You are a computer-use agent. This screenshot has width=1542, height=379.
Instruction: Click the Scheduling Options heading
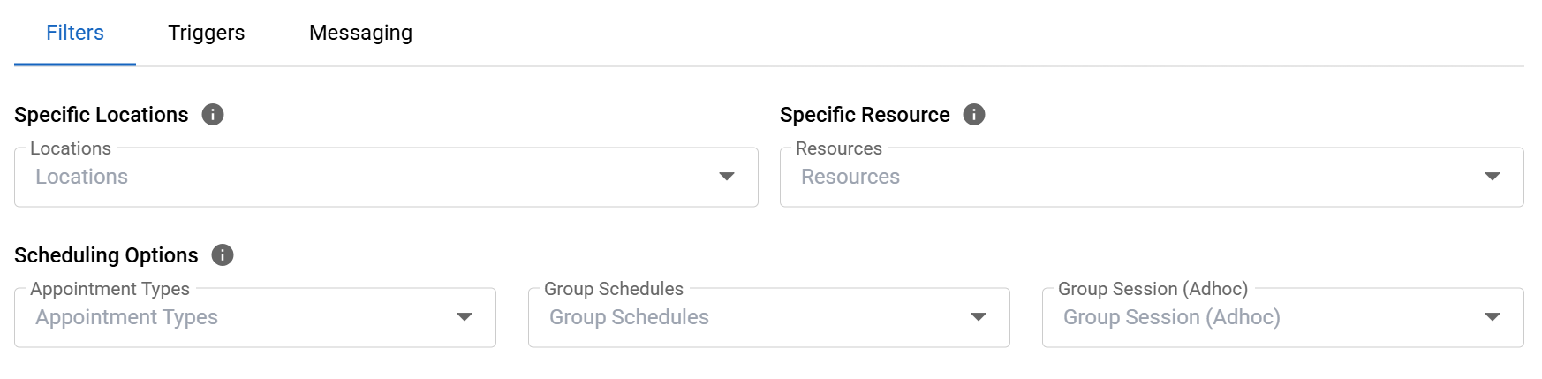pyautogui.click(x=106, y=255)
